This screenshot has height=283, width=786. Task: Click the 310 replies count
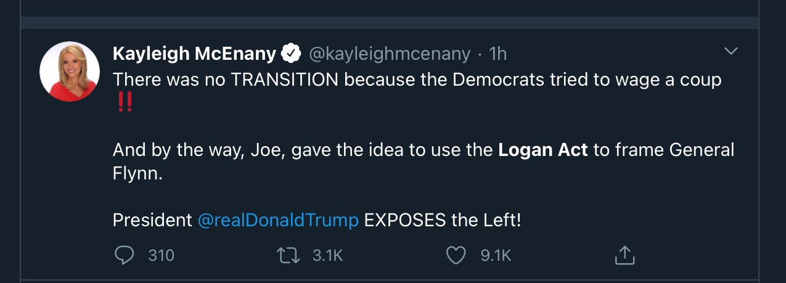click(x=162, y=255)
